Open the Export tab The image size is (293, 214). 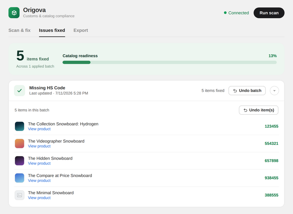coord(81,30)
